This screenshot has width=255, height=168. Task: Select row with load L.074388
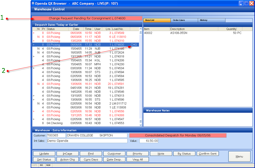point(86,115)
